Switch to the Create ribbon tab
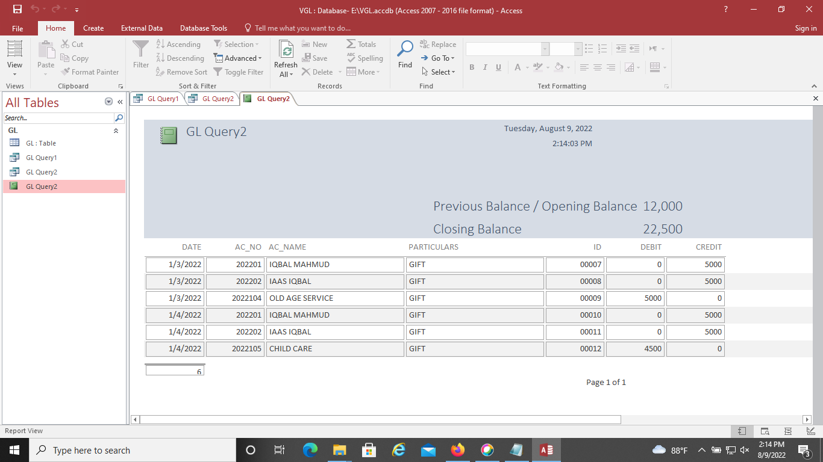Viewport: 823px width, 462px height. click(x=93, y=28)
